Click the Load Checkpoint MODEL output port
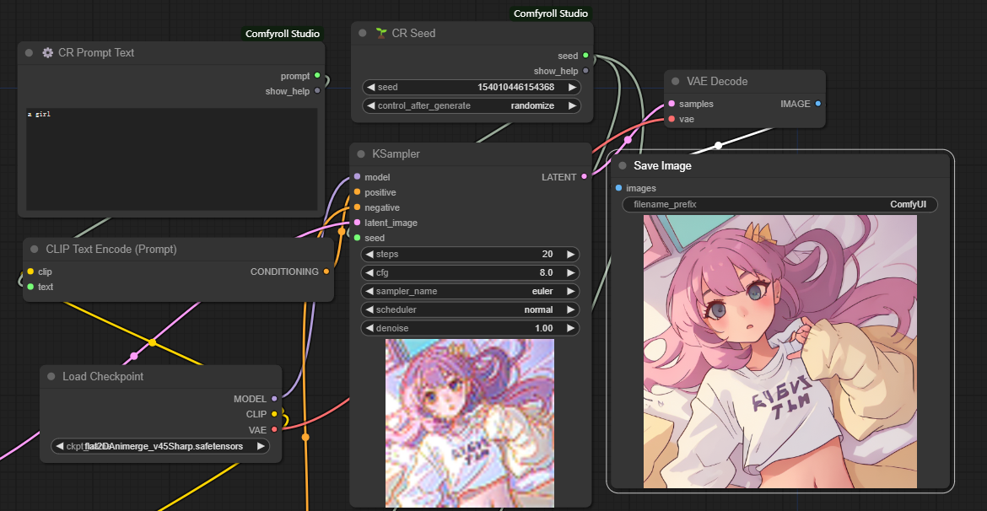This screenshot has height=511, width=987. [274, 399]
